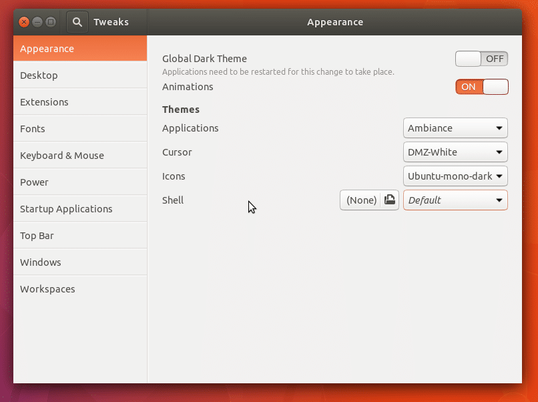
Task: Toggle Global Dark Theme switch
Action: point(481,59)
